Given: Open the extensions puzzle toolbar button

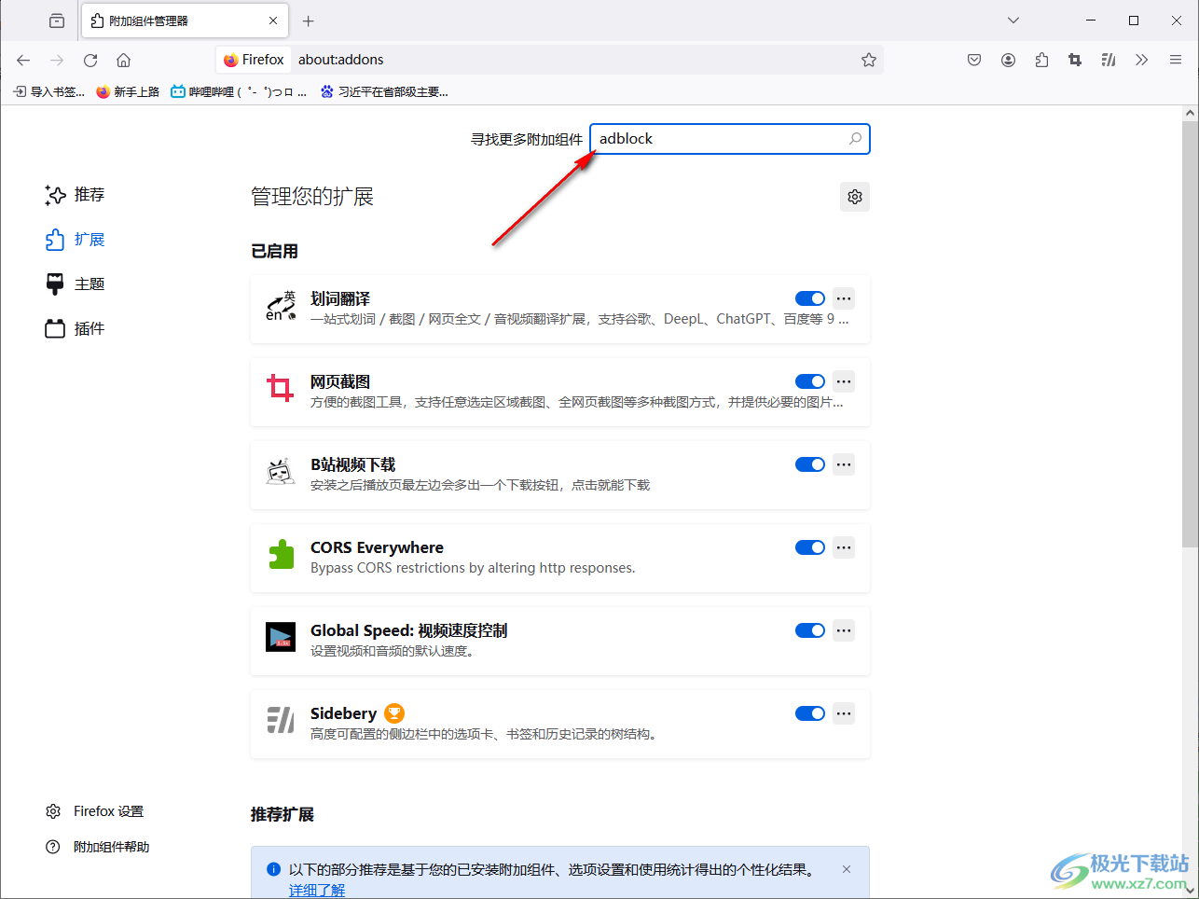Looking at the screenshot, I should tap(1041, 60).
